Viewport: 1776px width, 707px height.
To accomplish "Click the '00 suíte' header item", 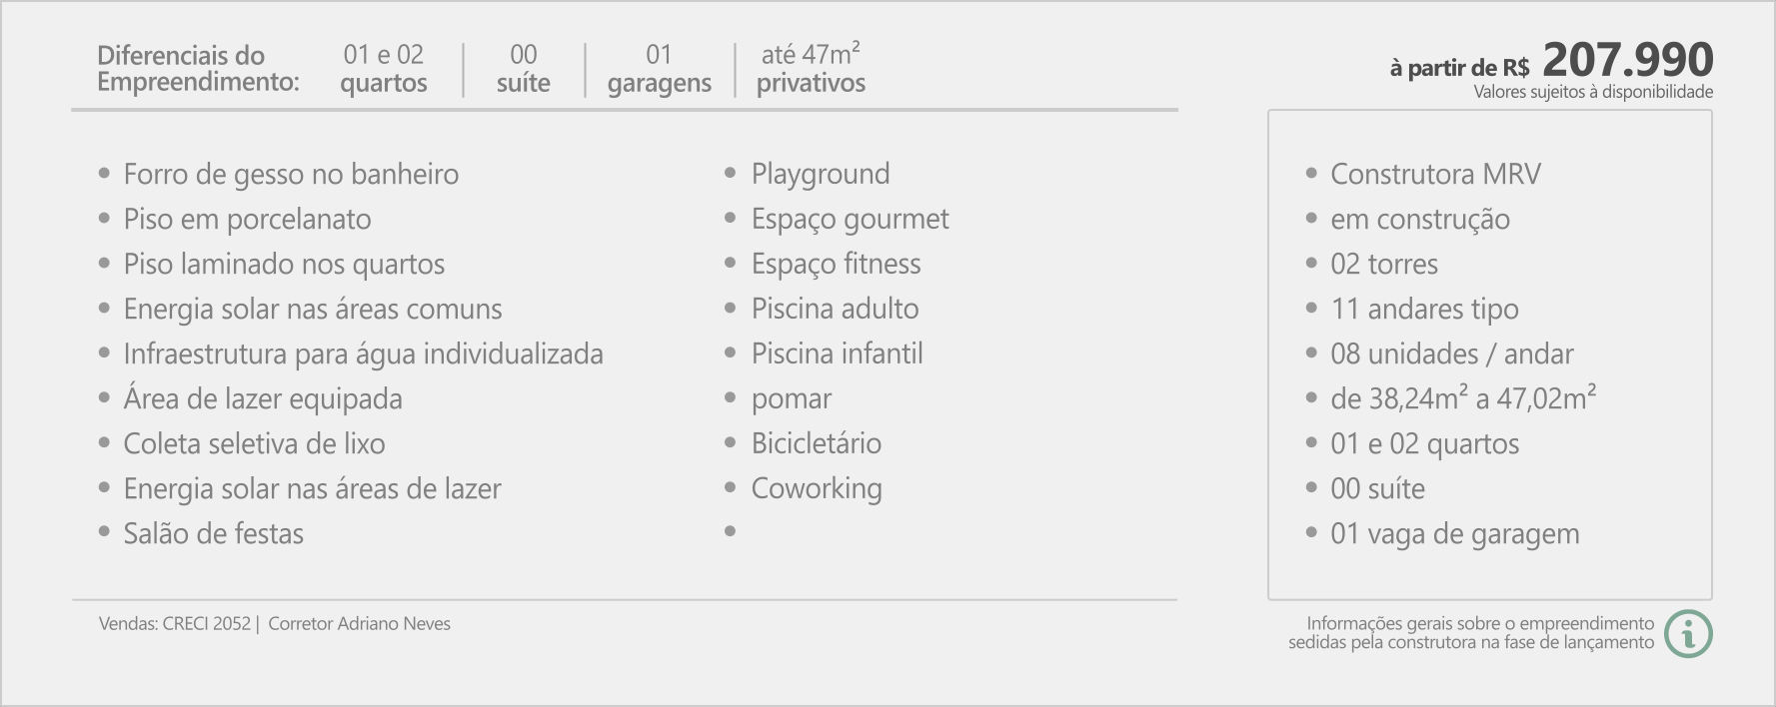I will [x=524, y=68].
